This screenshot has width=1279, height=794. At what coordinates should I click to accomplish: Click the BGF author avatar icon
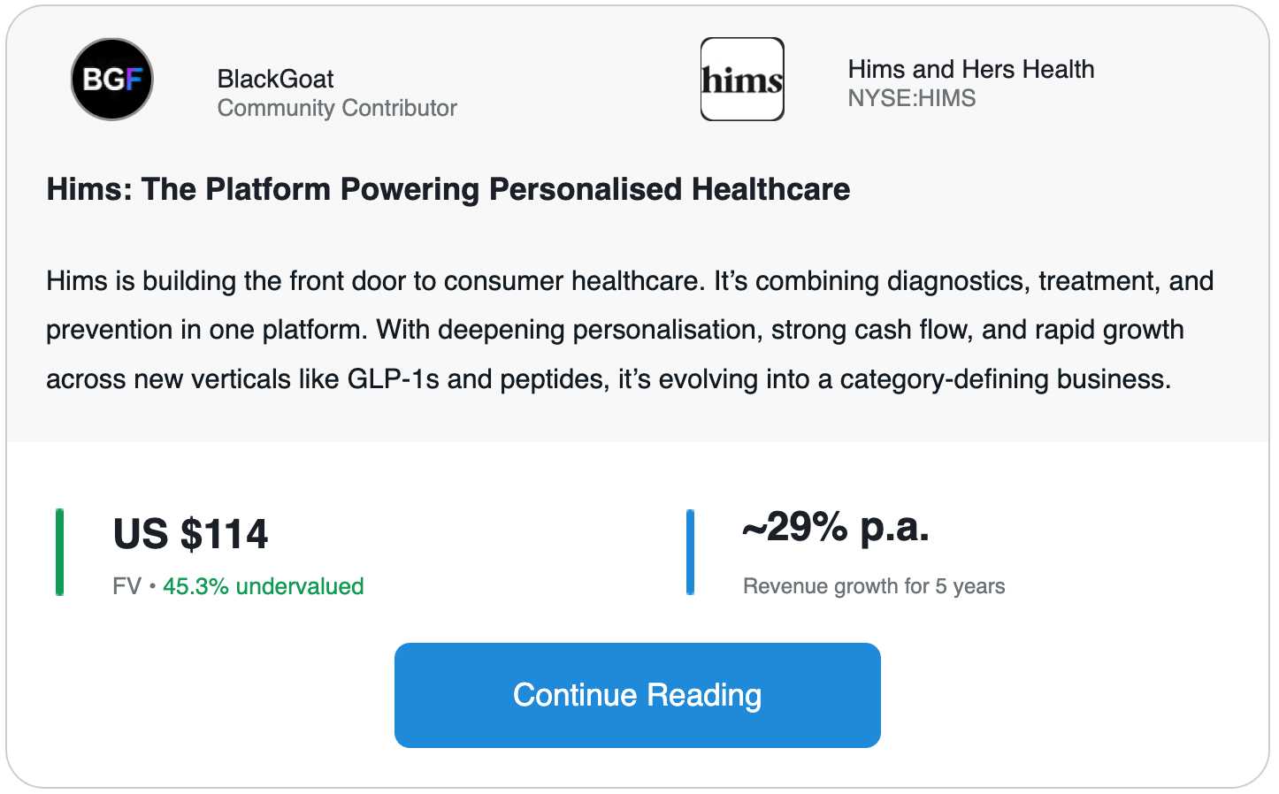[x=112, y=80]
